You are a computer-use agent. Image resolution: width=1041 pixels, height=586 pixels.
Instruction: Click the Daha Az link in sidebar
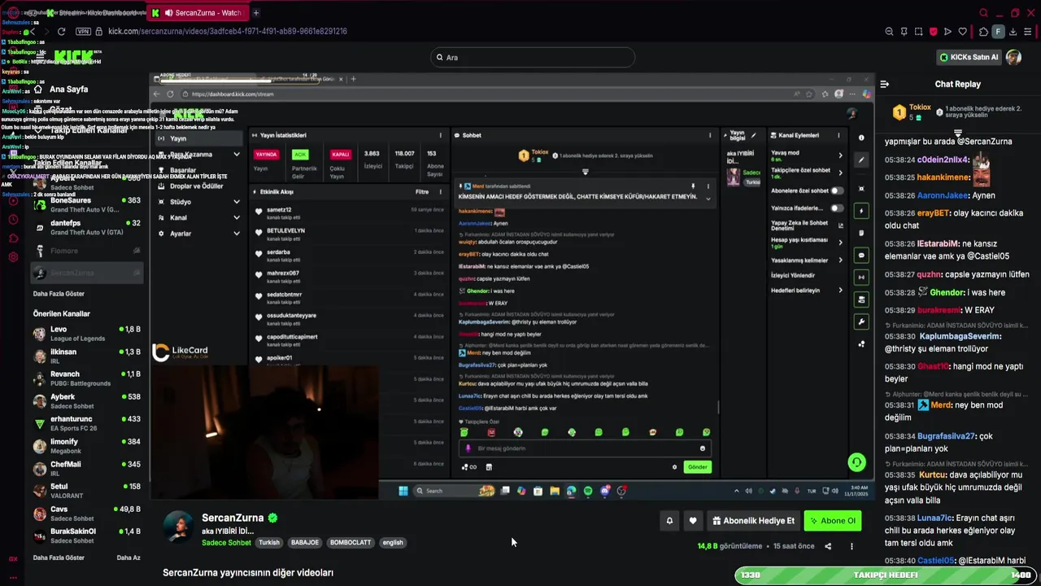(128, 558)
